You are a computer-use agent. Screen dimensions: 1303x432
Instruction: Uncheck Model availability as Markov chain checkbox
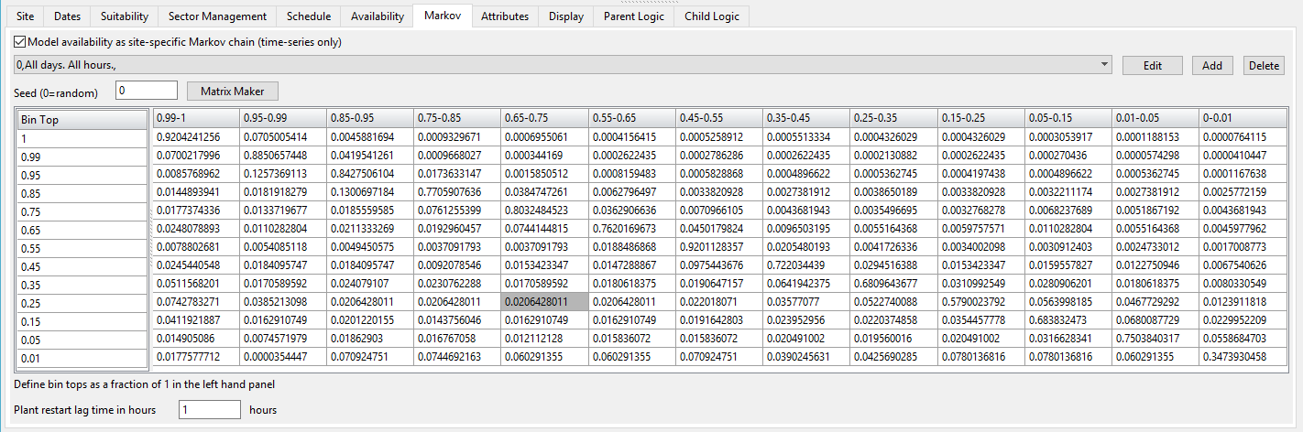pyautogui.click(x=20, y=42)
